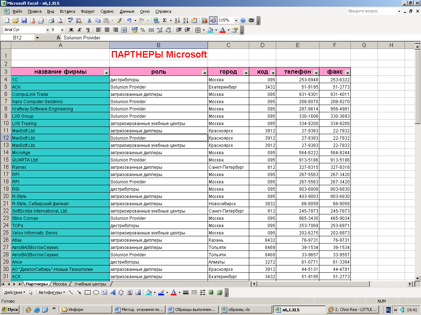Screen dimensions: 421x315
Task: Undo the last action
Action: 129,20
